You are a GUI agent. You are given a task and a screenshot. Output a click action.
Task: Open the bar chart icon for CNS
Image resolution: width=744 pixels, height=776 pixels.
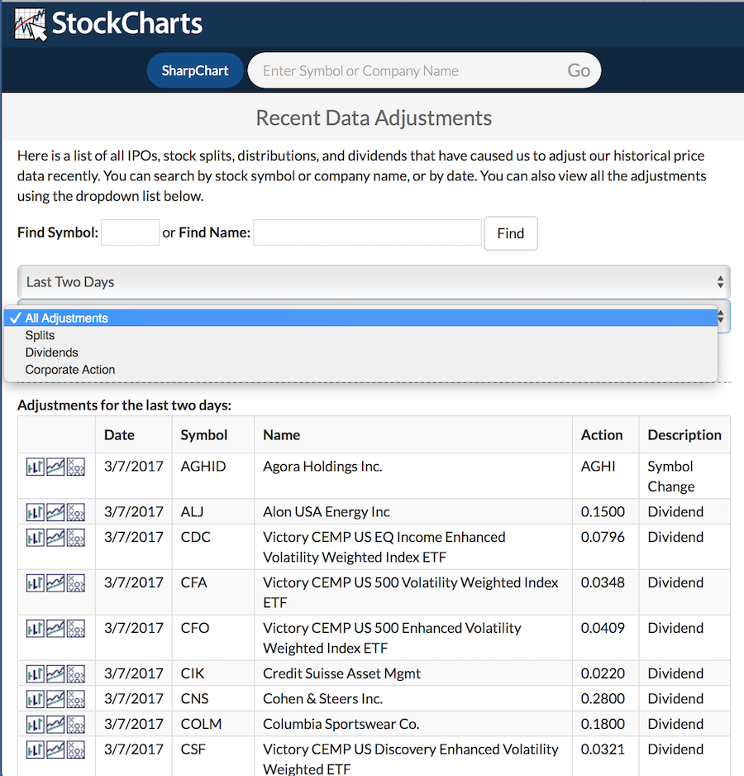[x=35, y=699]
